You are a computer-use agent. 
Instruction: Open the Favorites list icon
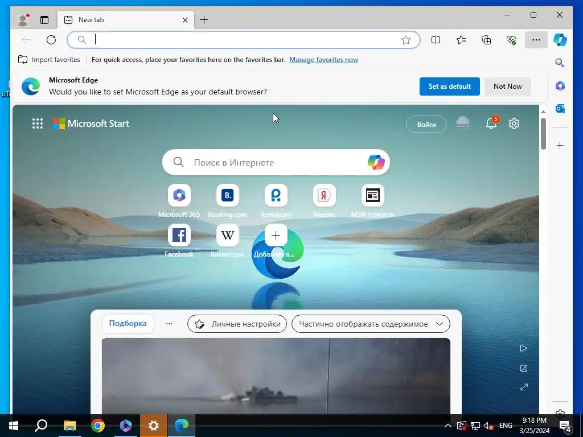point(461,40)
